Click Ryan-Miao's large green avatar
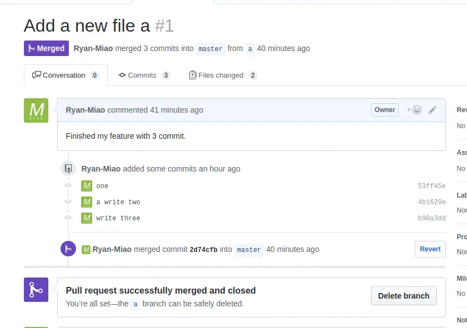This screenshot has height=328, width=467. [x=36, y=110]
